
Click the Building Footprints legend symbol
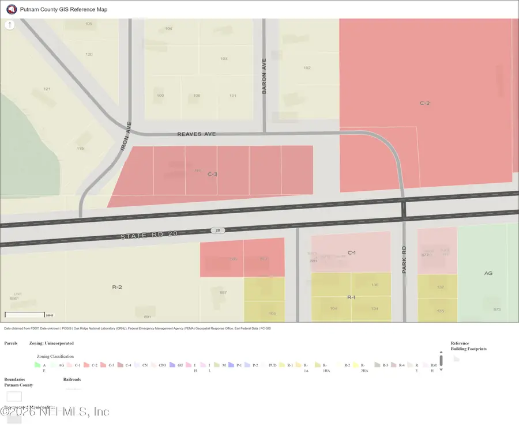(x=457, y=358)
